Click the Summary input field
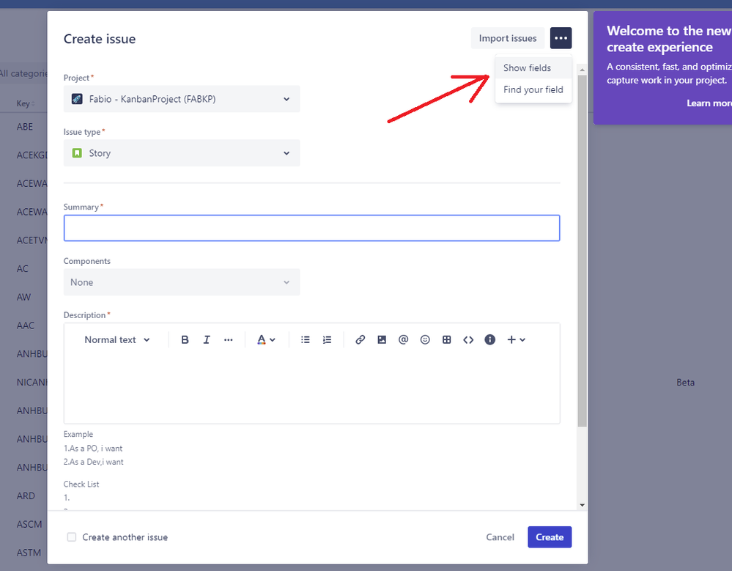This screenshot has width=732, height=571. pyautogui.click(x=312, y=228)
